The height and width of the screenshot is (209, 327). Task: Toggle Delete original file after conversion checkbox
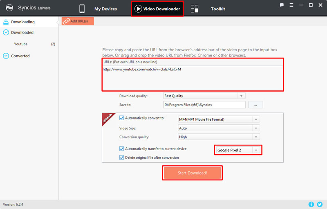[x=121, y=157]
